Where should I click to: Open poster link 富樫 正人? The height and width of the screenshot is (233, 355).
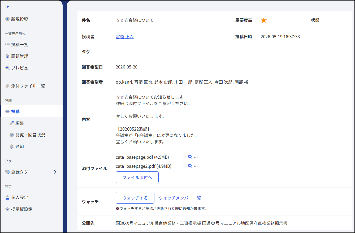pyautogui.click(x=125, y=37)
